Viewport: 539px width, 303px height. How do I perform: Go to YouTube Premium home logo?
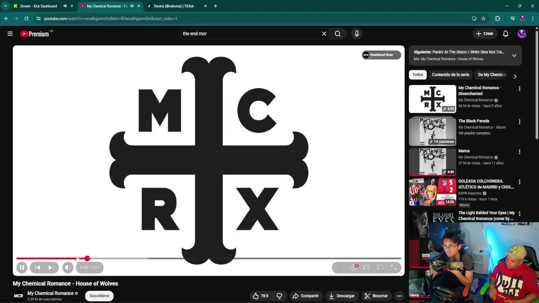point(35,34)
